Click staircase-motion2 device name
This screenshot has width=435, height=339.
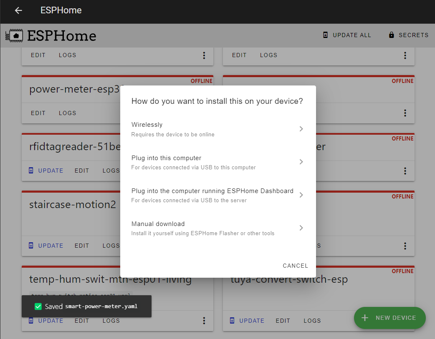pyautogui.click(x=73, y=205)
